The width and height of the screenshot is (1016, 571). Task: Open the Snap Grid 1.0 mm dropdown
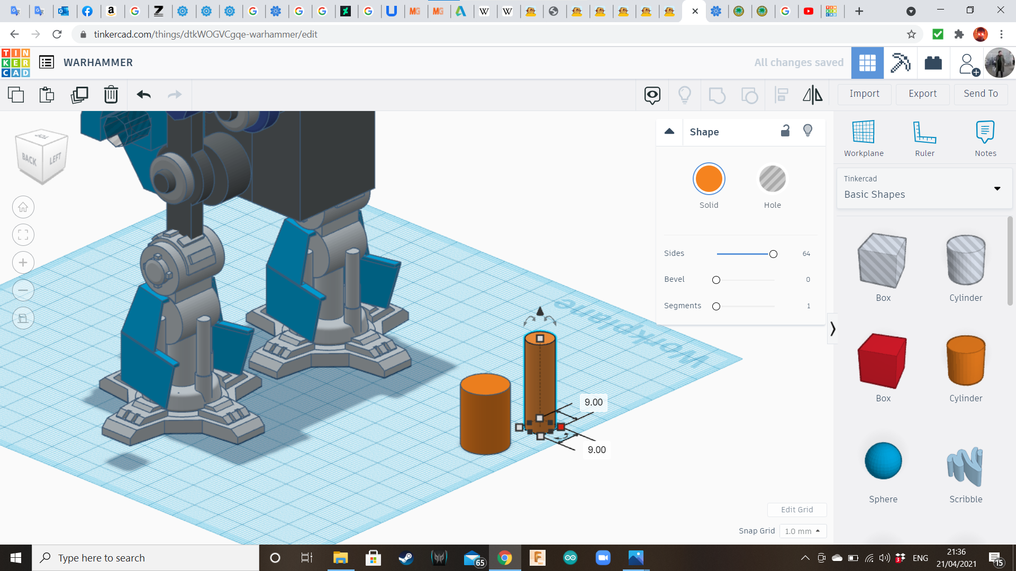point(803,531)
